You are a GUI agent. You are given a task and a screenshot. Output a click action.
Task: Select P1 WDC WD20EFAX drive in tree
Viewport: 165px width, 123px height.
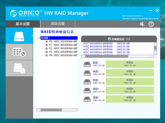click(x=63, y=45)
